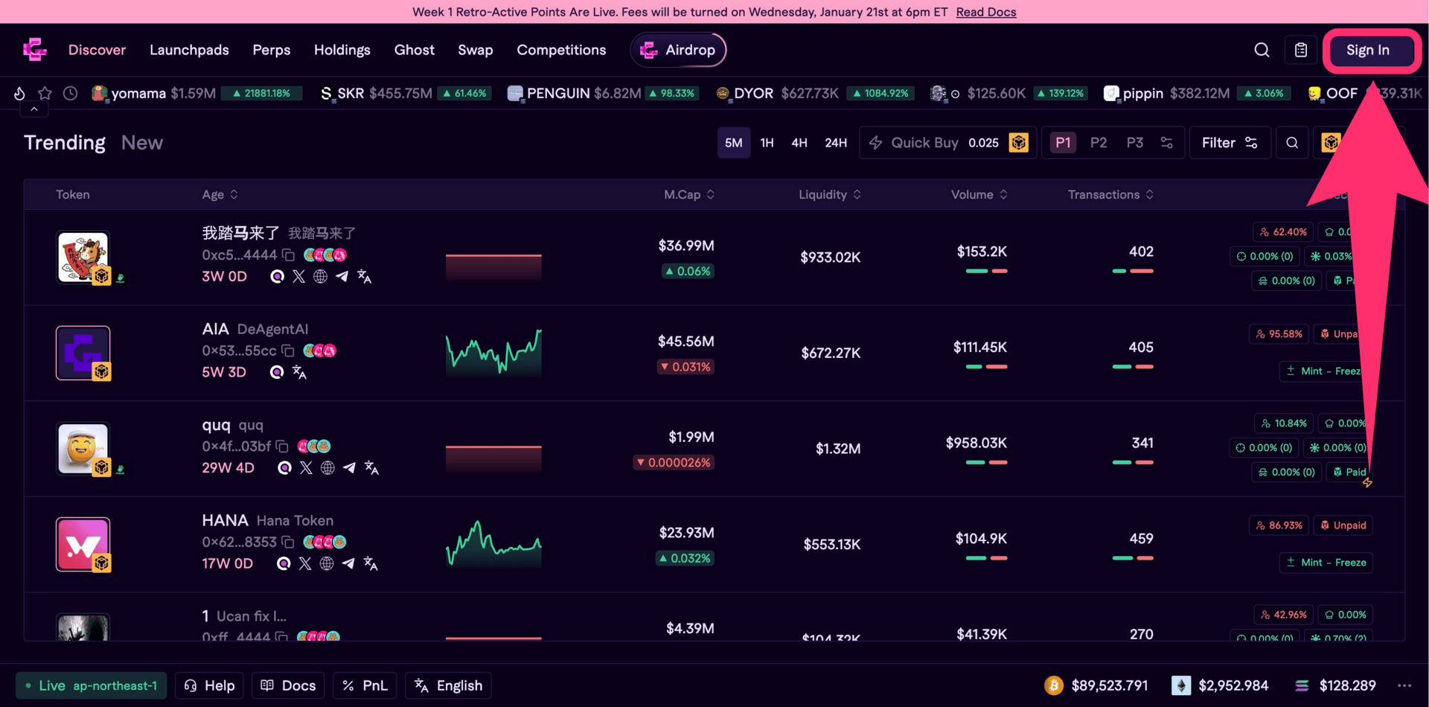Screen dimensions: 1429x707
Task: Follow the Read Docs link in the banner
Action: coord(986,12)
